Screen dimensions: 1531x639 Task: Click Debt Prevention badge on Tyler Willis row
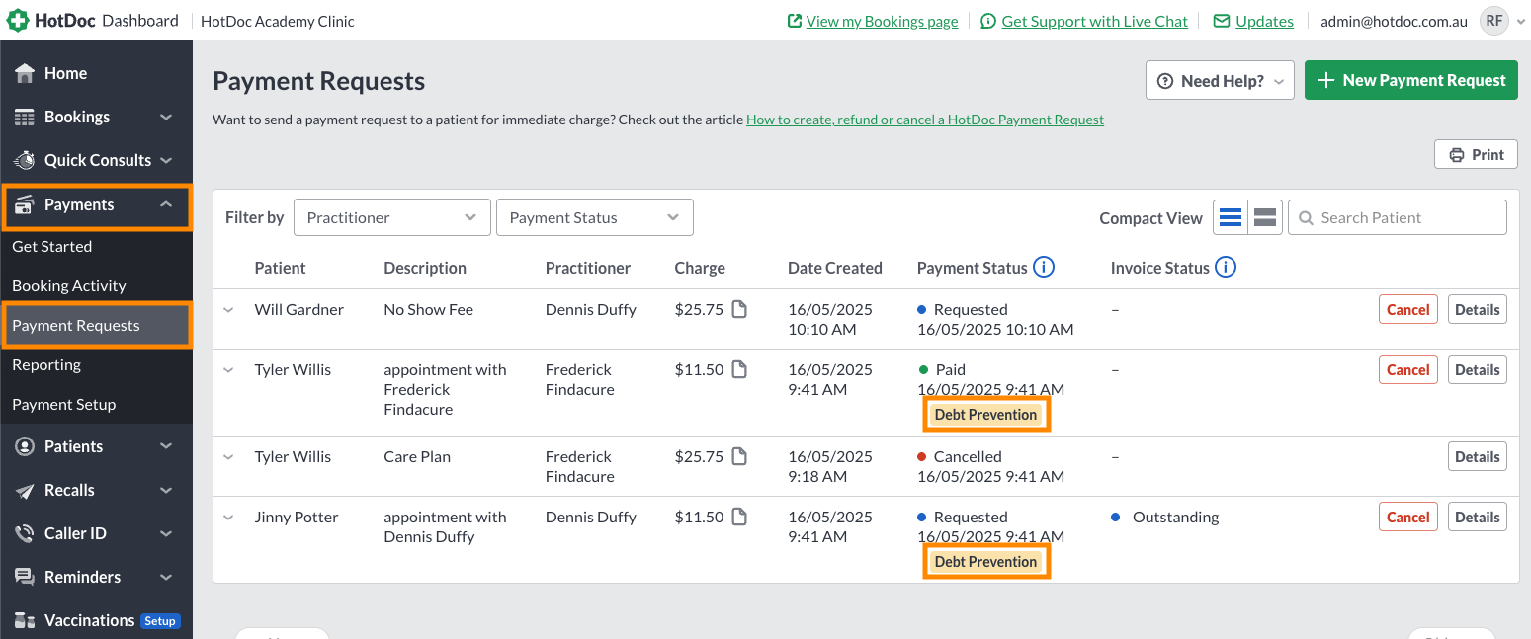pos(985,415)
